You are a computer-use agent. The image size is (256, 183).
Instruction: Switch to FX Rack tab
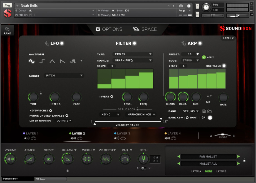click(x=50, y=179)
